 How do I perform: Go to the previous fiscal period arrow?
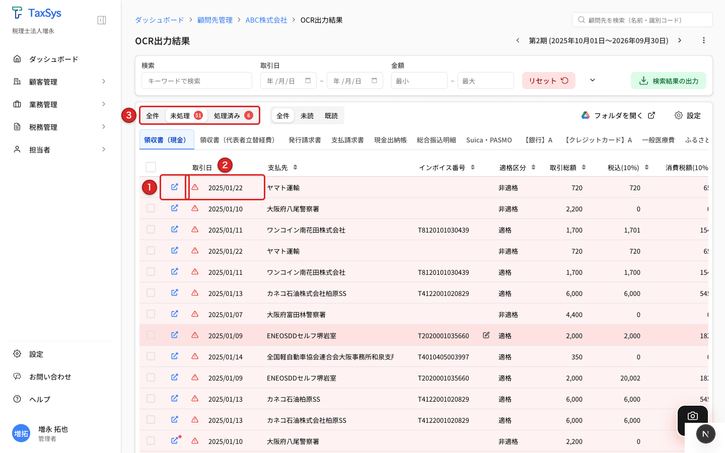point(518,40)
